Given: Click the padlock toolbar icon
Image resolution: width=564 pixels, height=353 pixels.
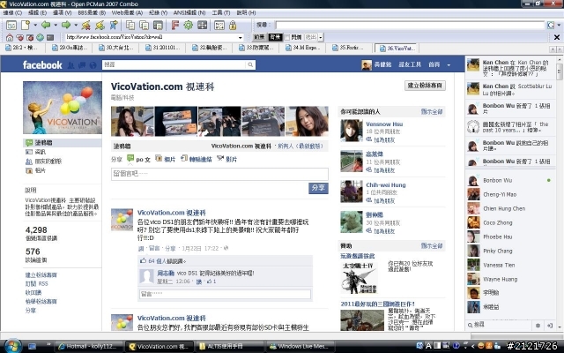Looking at the screenshot, I should pyautogui.click(x=233, y=26).
